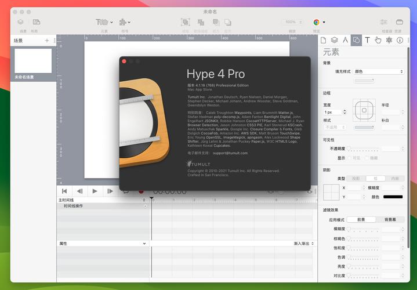Click the 时间线操作 add action button
The width and height of the screenshot is (417, 290).
tap(145, 206)
